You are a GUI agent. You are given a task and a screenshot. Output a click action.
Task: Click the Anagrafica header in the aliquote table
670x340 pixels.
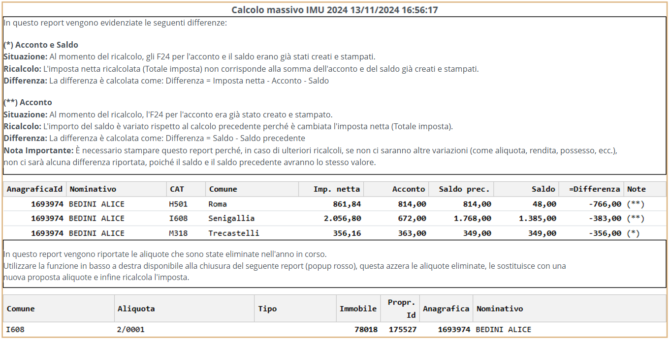click(x=446, y=309)
